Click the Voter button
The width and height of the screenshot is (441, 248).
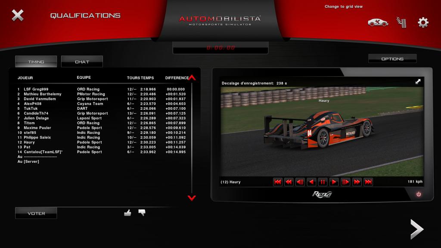pyautogui.click(x=36, y=213)
